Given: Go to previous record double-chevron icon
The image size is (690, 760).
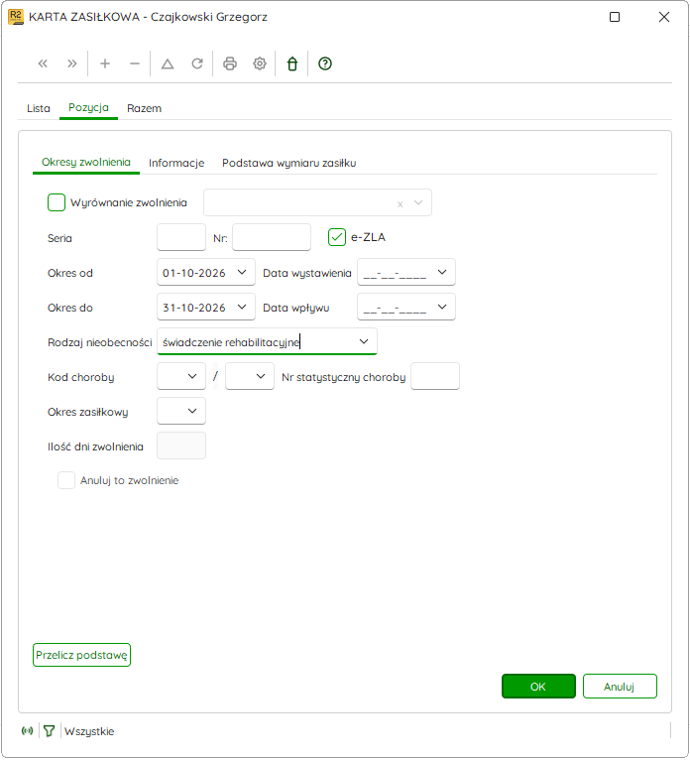Looking at the screenshot, I should pos(43,63).
